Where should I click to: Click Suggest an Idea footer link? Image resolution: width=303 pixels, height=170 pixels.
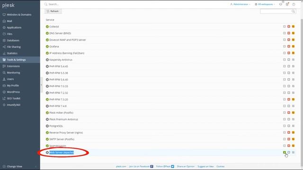(x=205, y=166)
